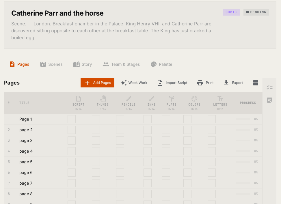Check Flats box for page 5

tap(166, 162)
